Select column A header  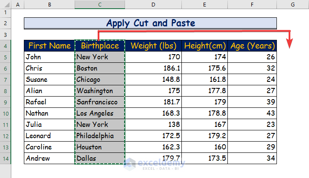(18, 4)
